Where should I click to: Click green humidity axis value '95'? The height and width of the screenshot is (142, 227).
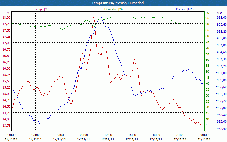207,18
